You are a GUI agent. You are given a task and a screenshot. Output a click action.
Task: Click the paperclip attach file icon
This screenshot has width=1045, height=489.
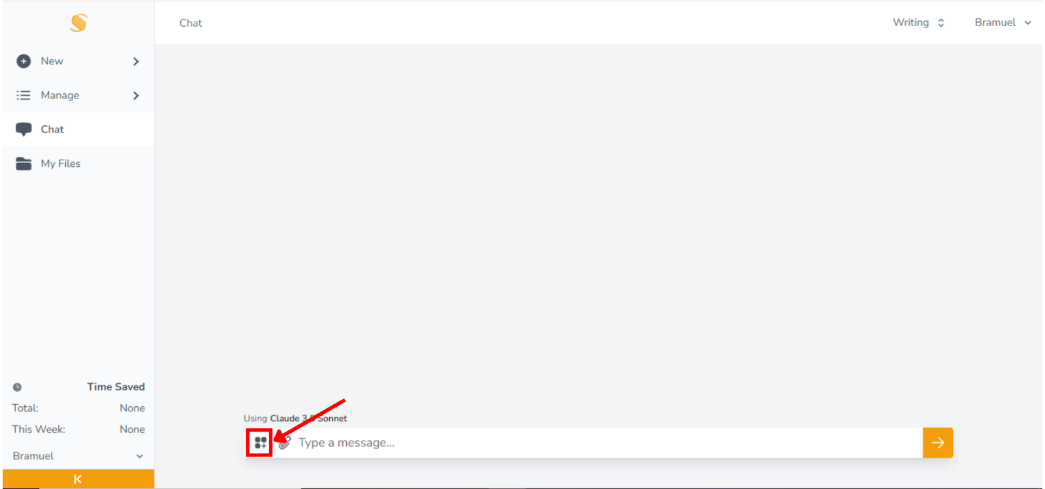pos(285,443)
